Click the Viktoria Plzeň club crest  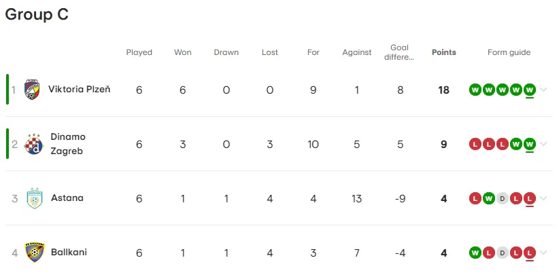coord(32,90)
